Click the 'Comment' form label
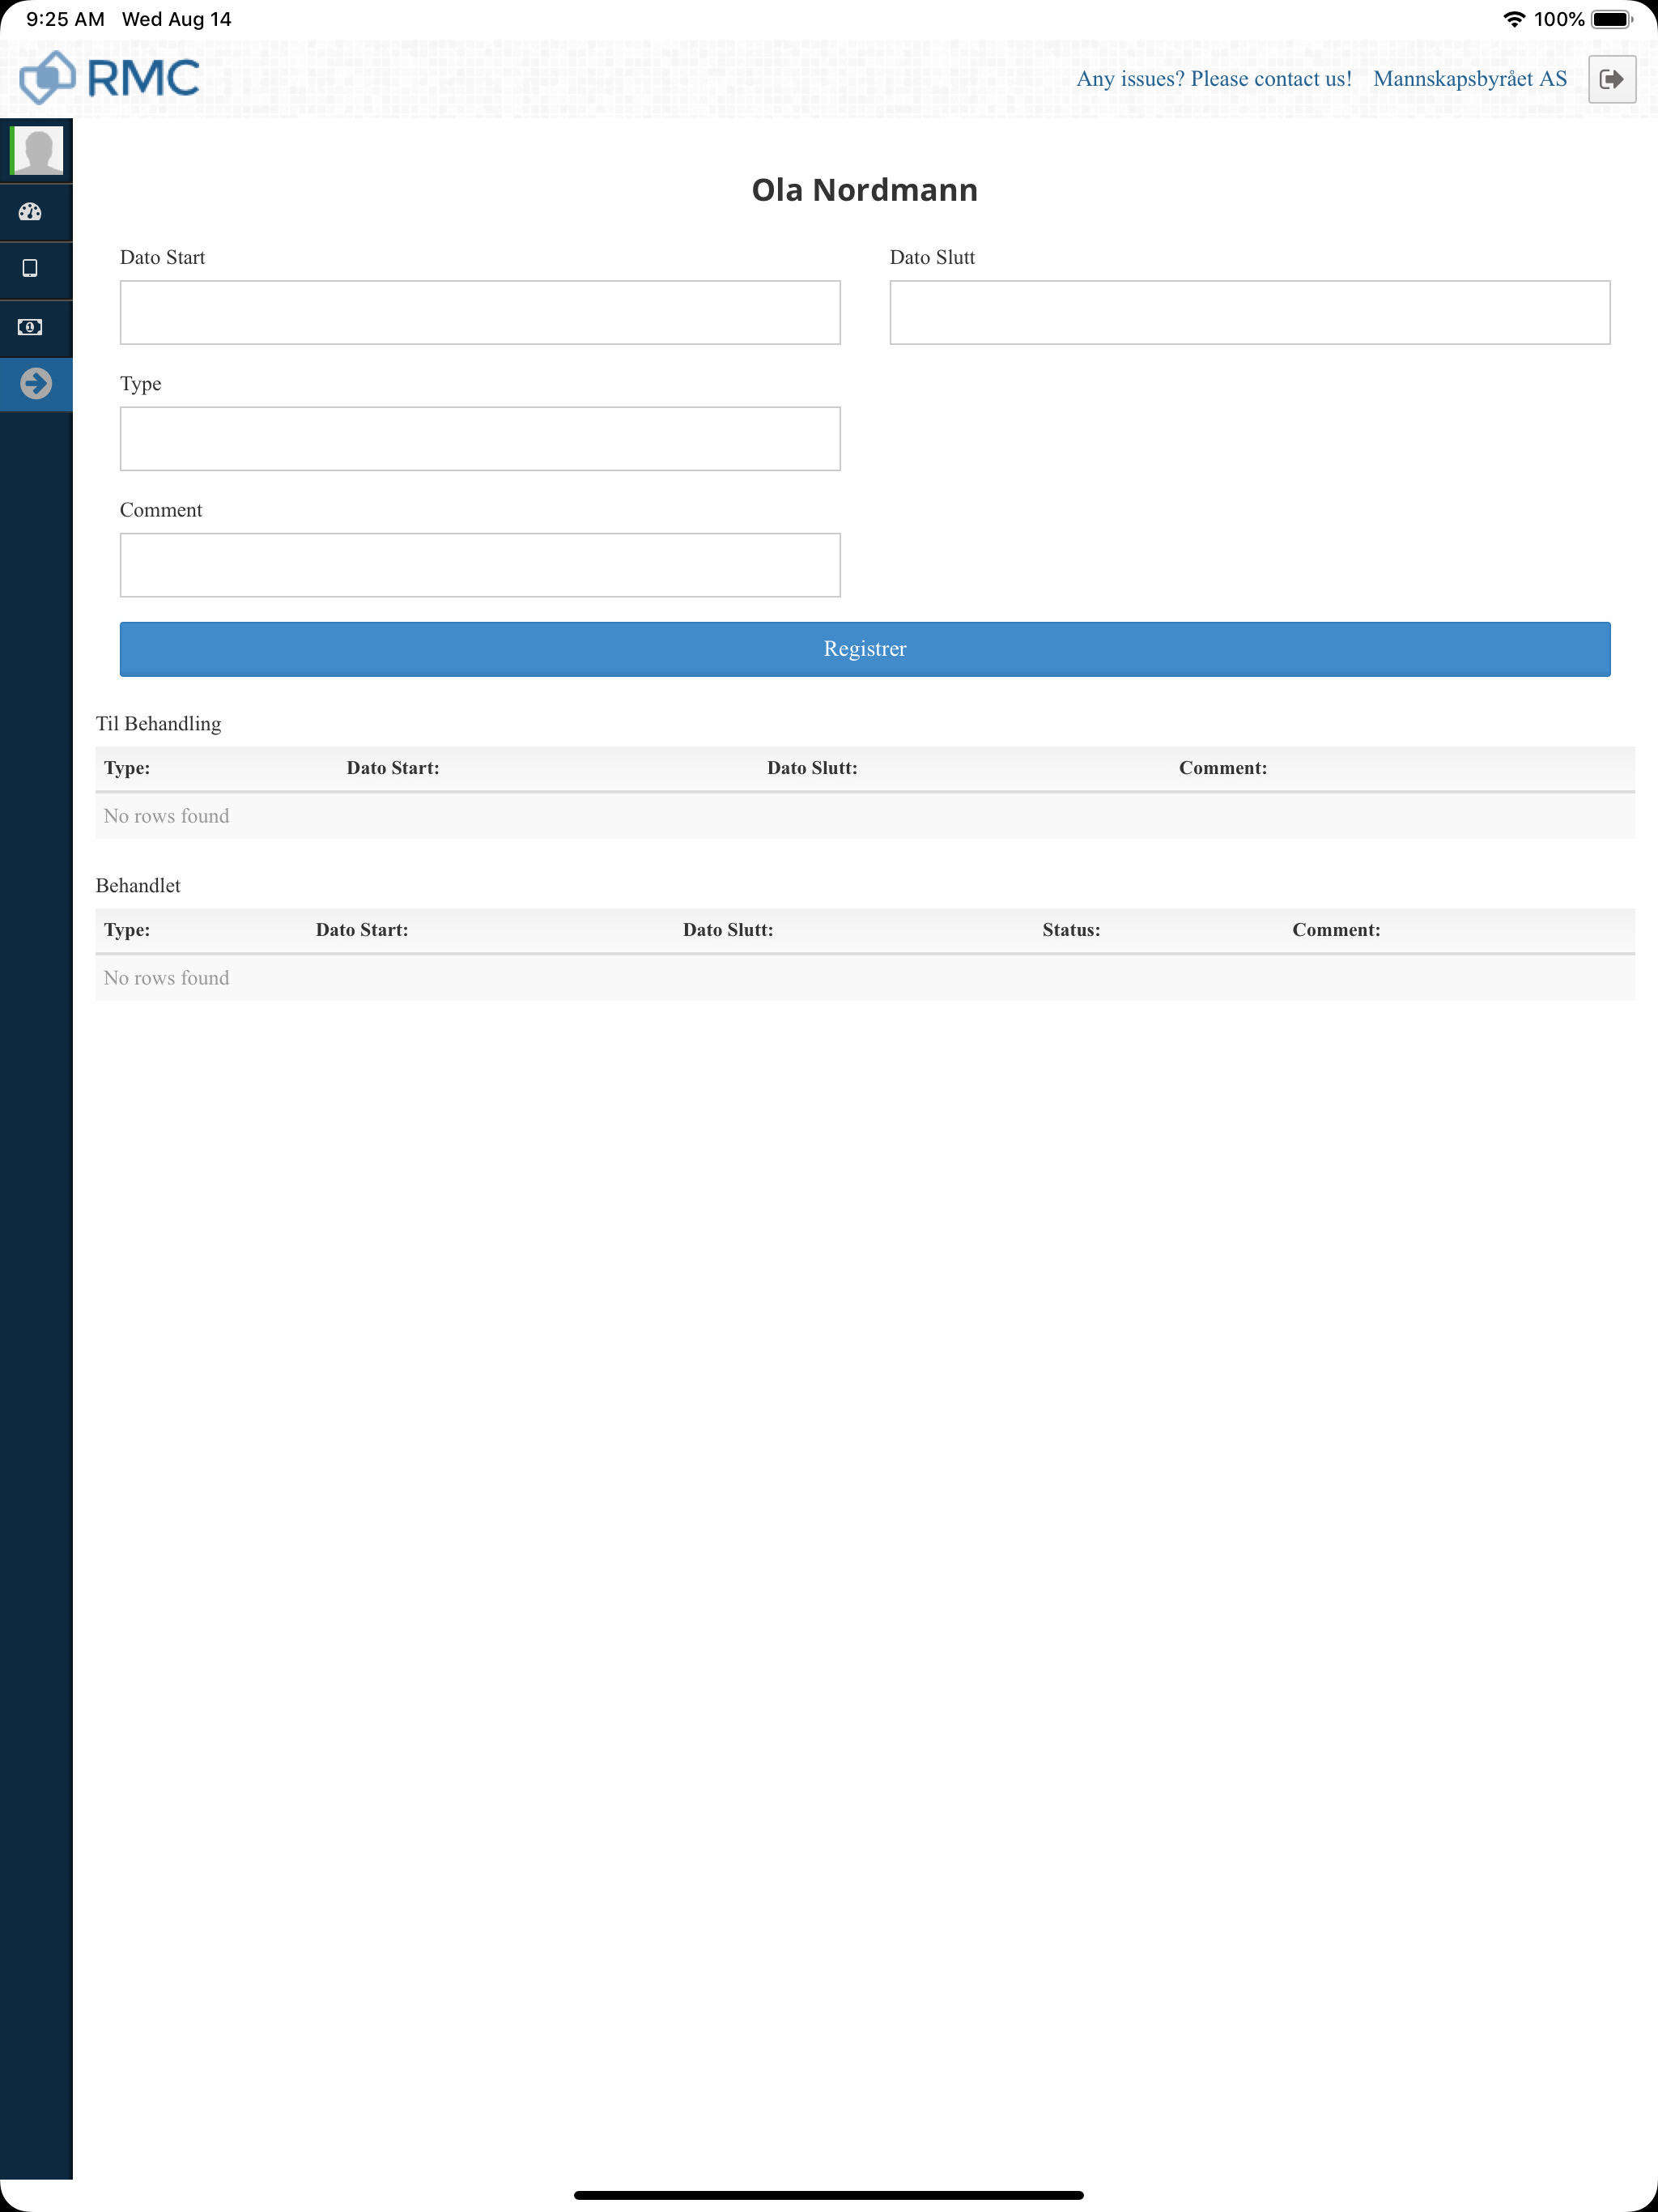The image size is (1658, 2212). pos(161,510)
